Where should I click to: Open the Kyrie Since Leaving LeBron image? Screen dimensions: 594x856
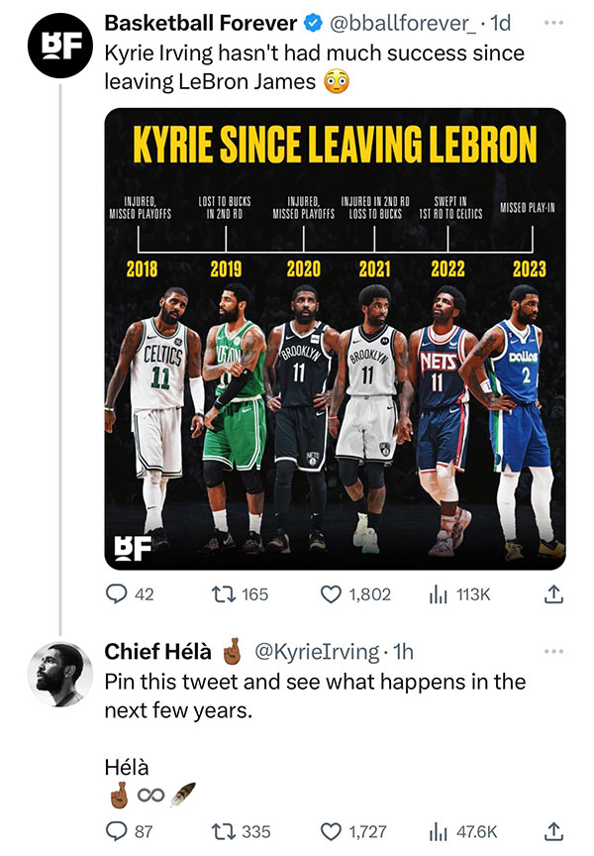pyautogui.click(x=335, y=339)
